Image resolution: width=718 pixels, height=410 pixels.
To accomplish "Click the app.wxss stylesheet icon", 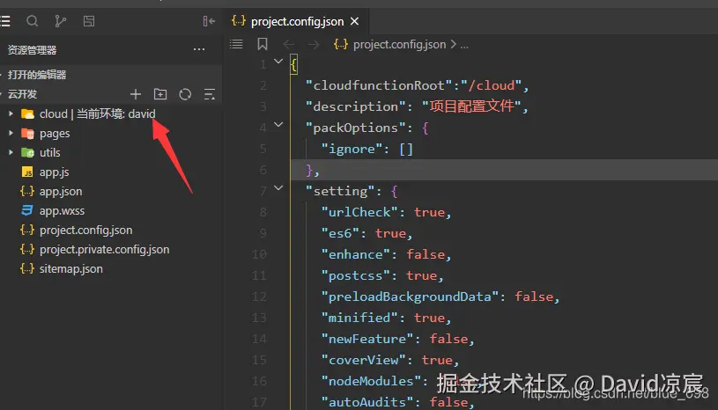I will tap(27, 210).
